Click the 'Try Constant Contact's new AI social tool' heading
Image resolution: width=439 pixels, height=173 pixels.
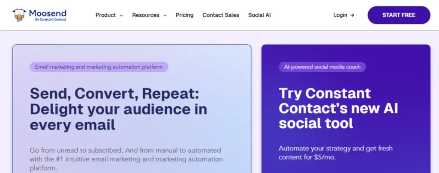pos(338,108)
